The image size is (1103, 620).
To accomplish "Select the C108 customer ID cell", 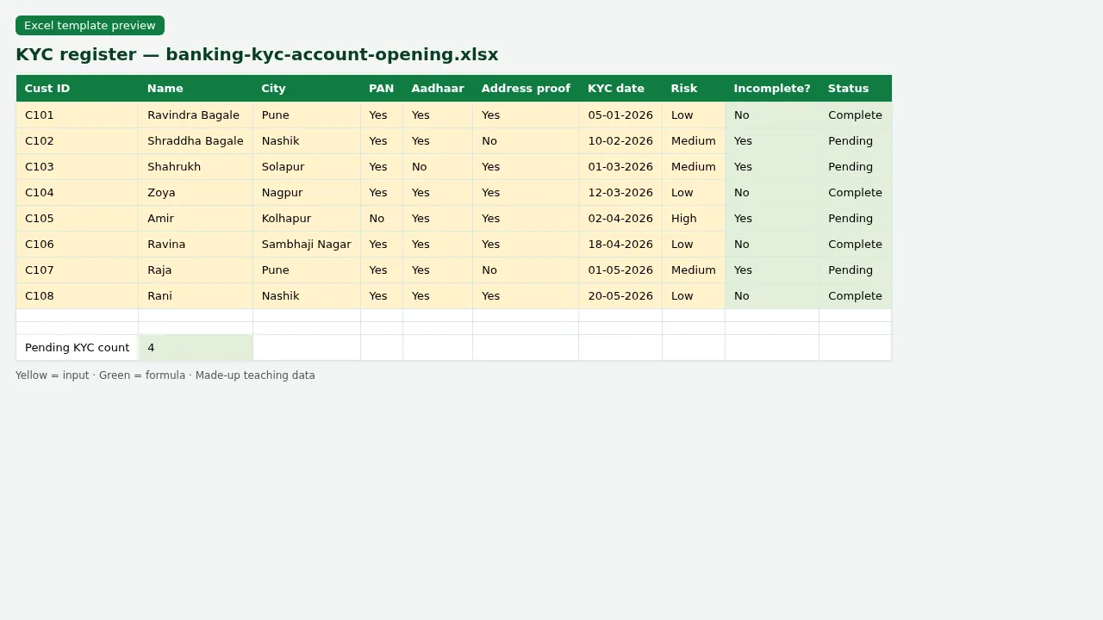I will tap(78, 296).
